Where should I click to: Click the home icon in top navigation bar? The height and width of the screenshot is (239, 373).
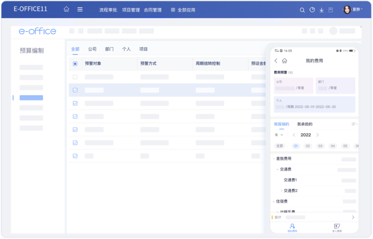tap(66, 9)
